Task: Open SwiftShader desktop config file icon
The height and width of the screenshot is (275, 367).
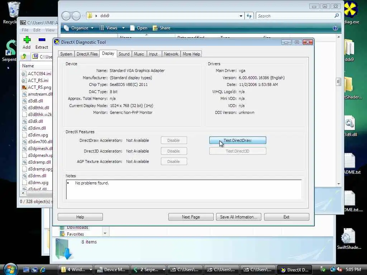Action: coord(349,238)
